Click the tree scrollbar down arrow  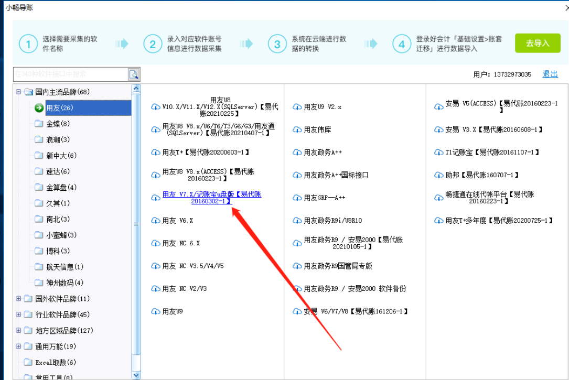pos(136,375)
